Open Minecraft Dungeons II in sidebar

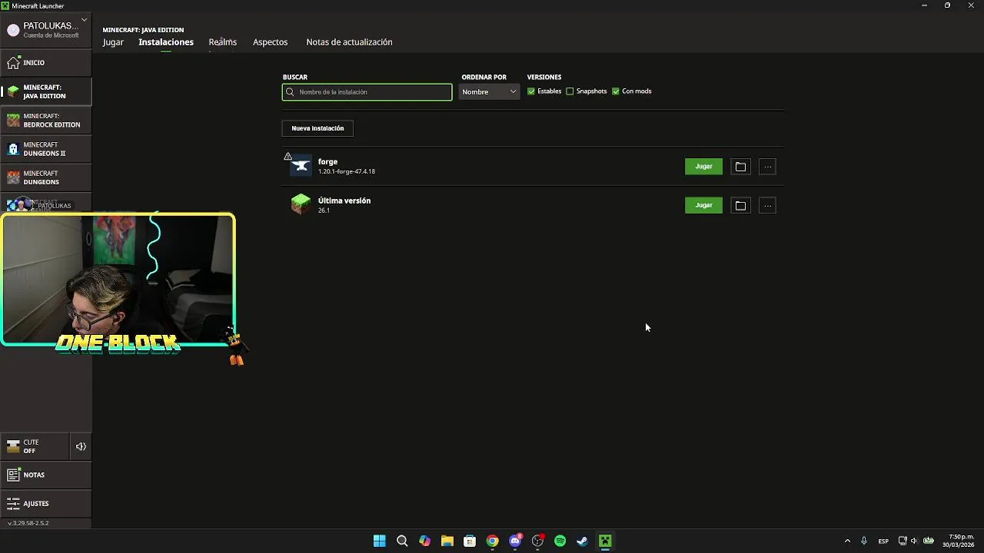point(45,149)
